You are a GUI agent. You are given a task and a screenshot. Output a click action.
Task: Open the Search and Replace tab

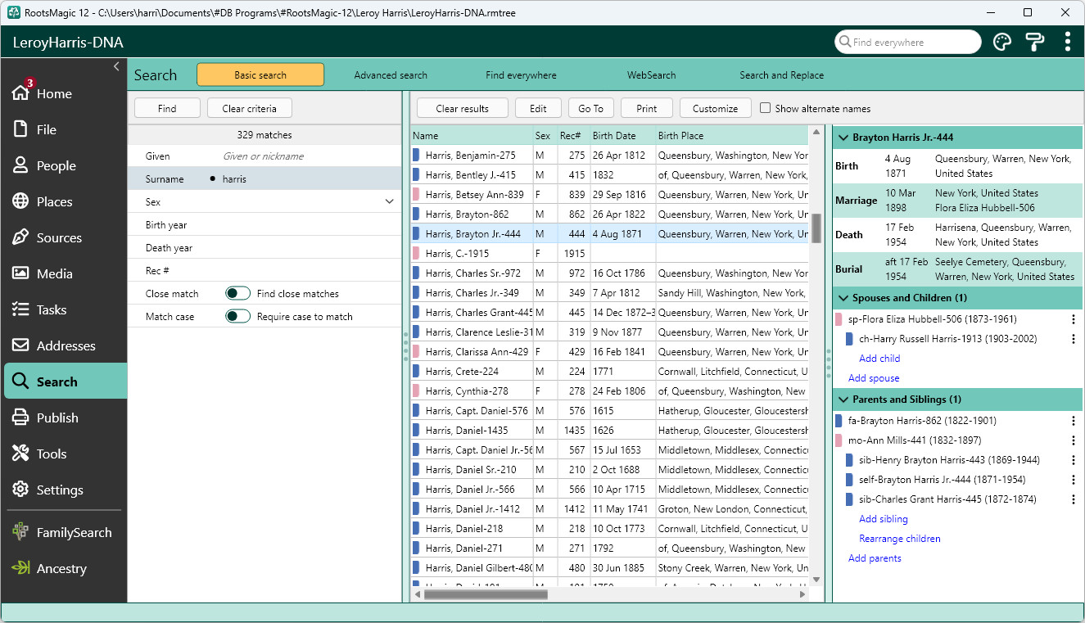(781, 75)
